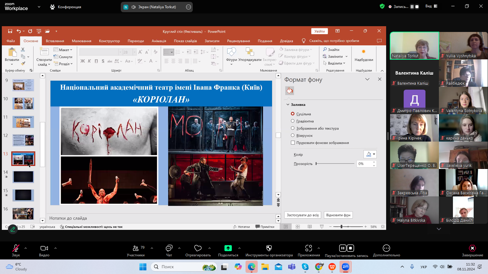
Task: Click the Zoom Share screen icon
Action: click(x=228, y=248)
